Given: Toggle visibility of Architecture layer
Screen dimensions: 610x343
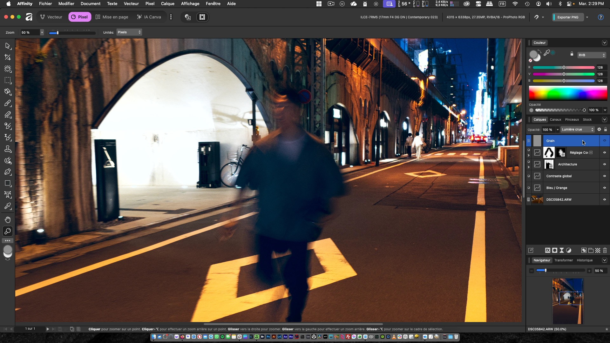Looking at the screenshot, I should click(605, 164).
